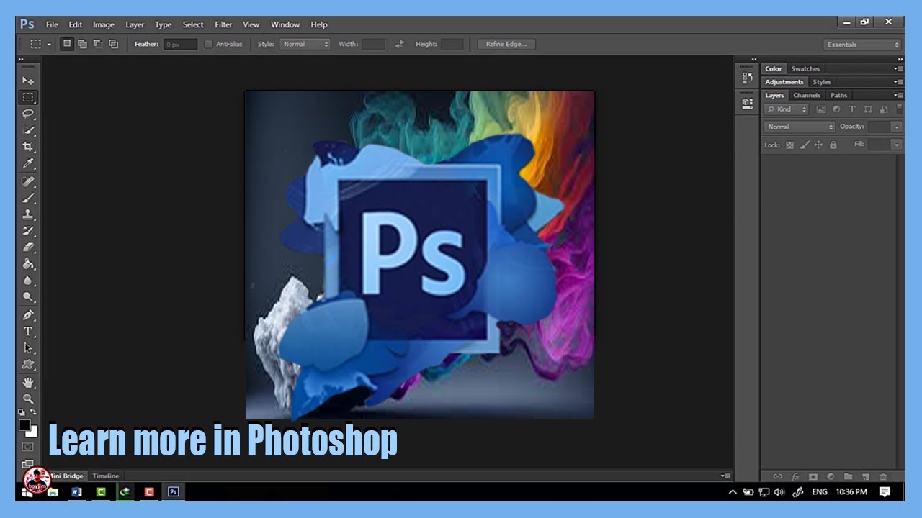Viewport: 922px width, 518px height.
Task: Click the foreground color swatch
Action: pos(24,424)
